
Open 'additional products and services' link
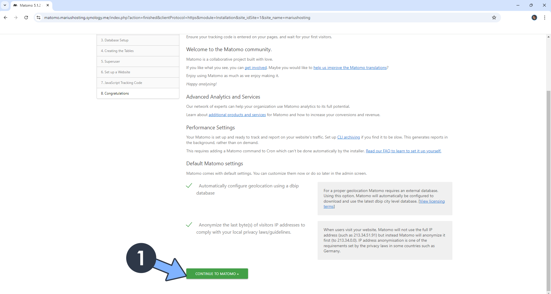[237, 115]
